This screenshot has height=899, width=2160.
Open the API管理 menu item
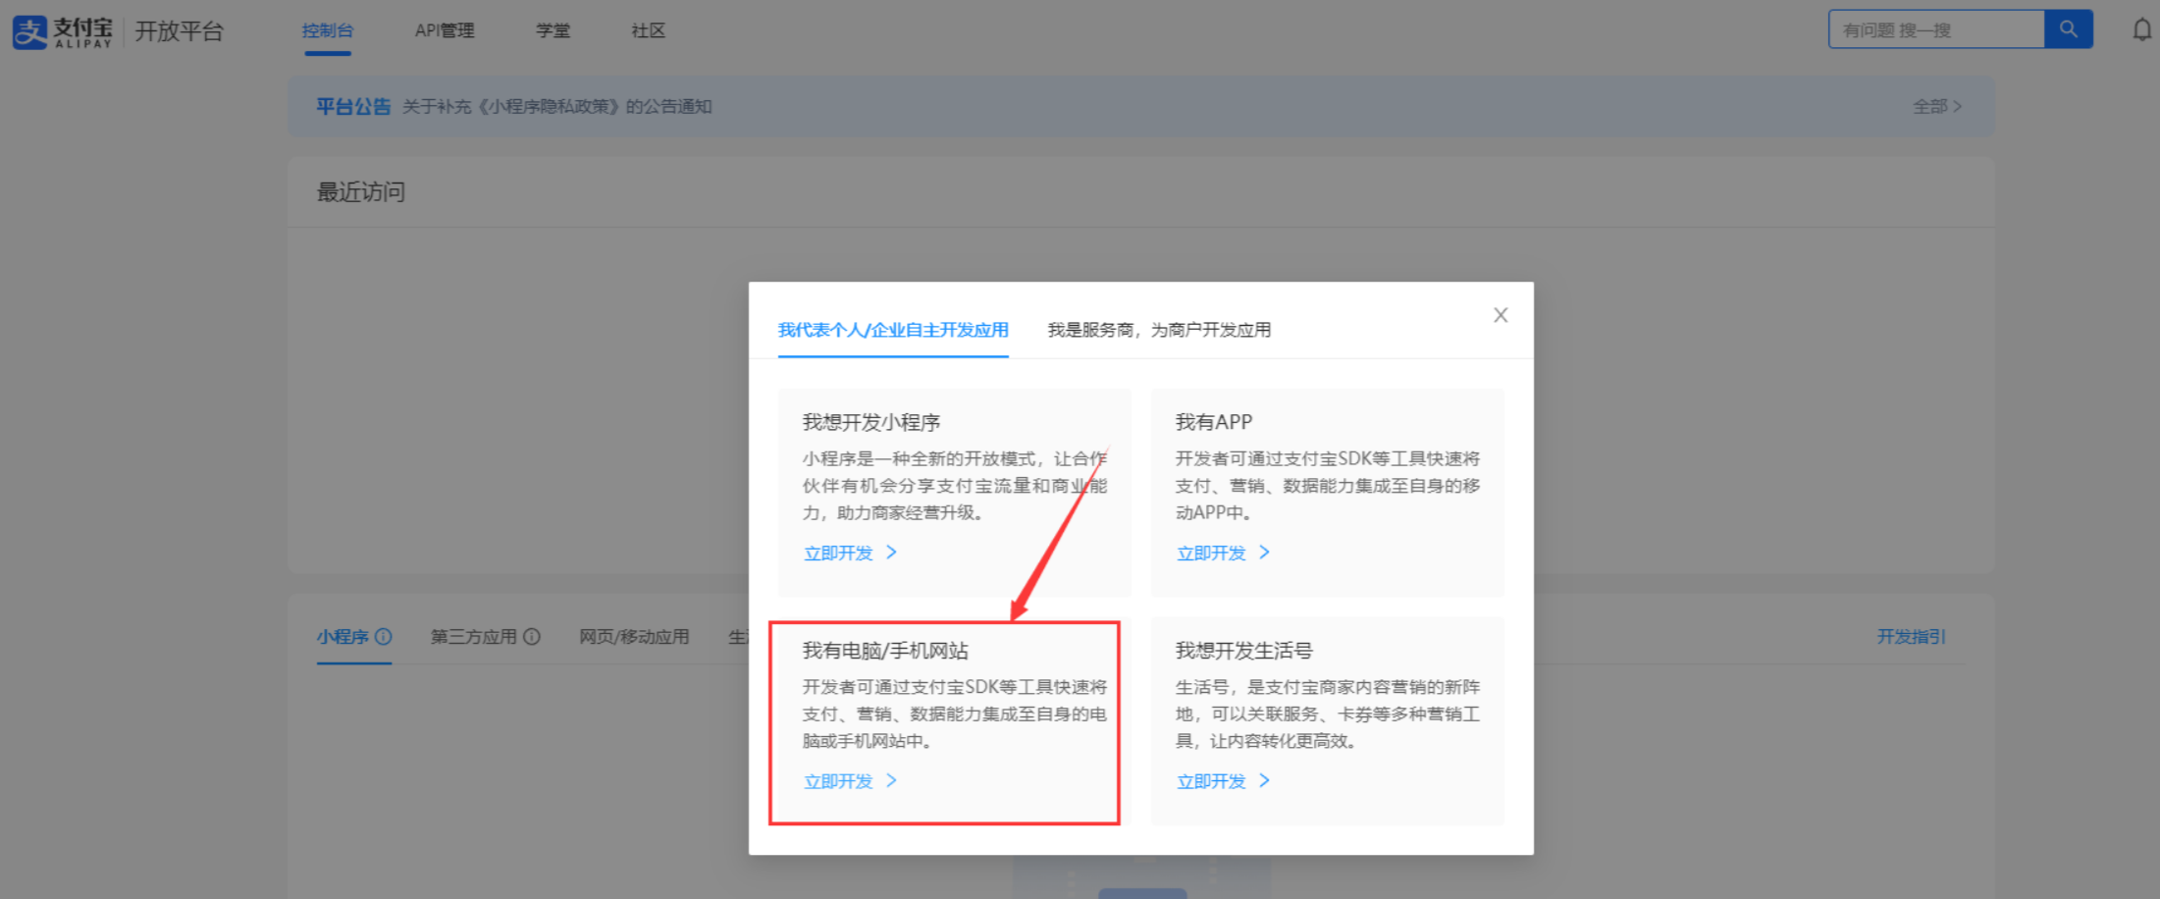point(445,30)
